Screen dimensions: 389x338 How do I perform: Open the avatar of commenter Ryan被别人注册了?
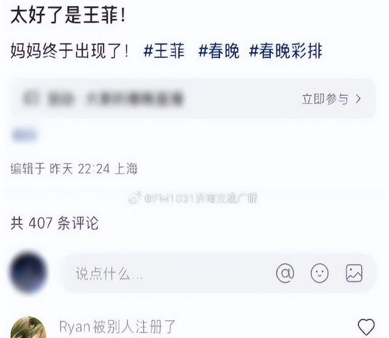(28, 328)
